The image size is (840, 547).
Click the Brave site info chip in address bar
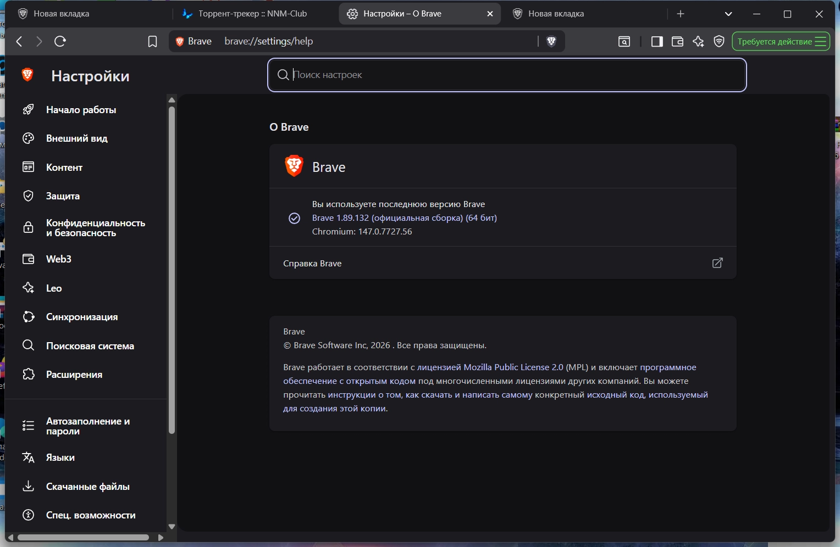pyautogui.click(x=194, y=42)
